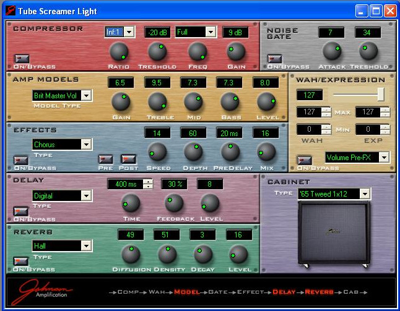Screen dimensions: 400x311
Task: Click the compressor Freq knob
Action: 198,52
